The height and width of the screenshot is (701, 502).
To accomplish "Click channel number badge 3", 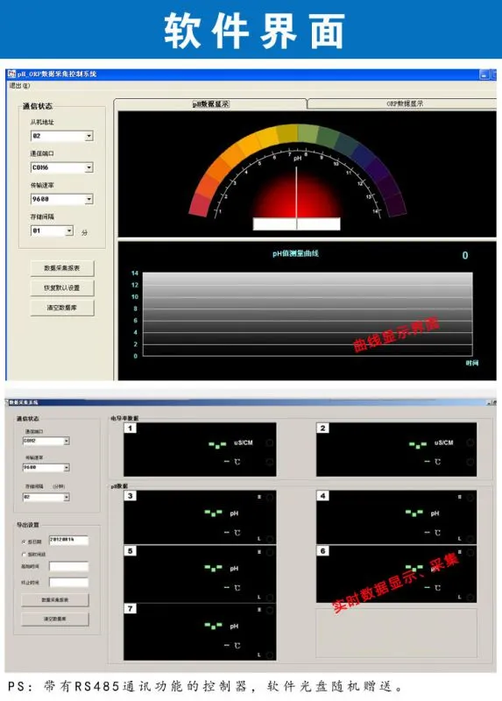I will (x=130, y=496).
